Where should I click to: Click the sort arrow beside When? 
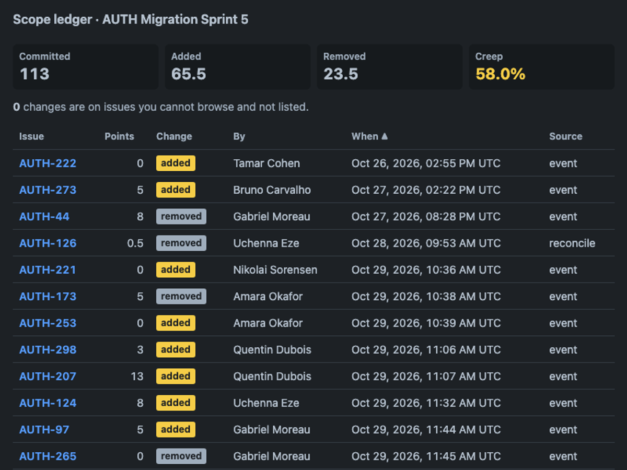tap(385, 136)
